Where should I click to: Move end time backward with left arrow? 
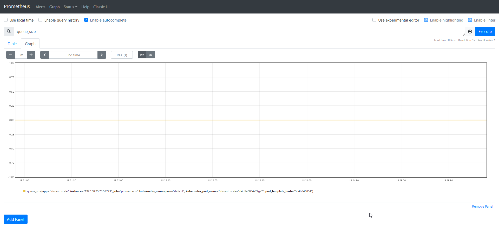point(45,55)
